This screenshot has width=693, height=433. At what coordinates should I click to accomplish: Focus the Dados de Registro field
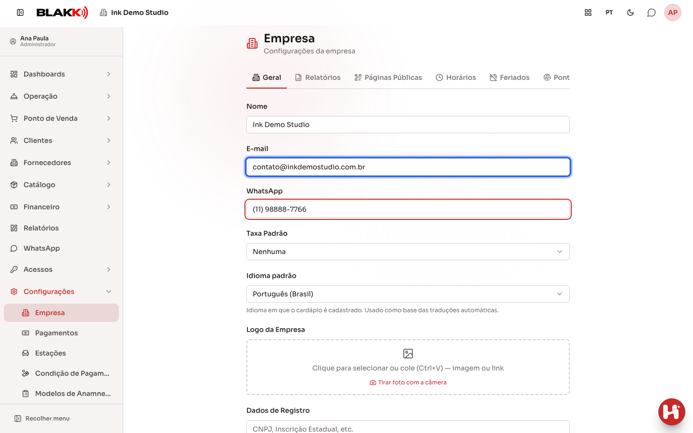pyautogui.click(x=408, y=427)
